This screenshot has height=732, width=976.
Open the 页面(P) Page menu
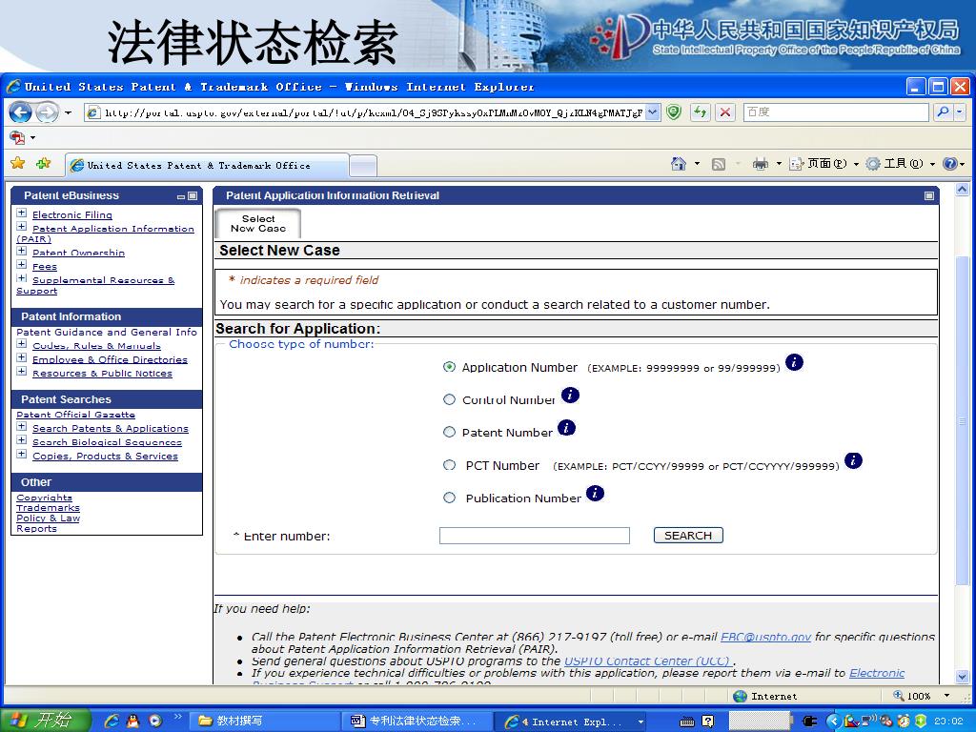point(824,164)
